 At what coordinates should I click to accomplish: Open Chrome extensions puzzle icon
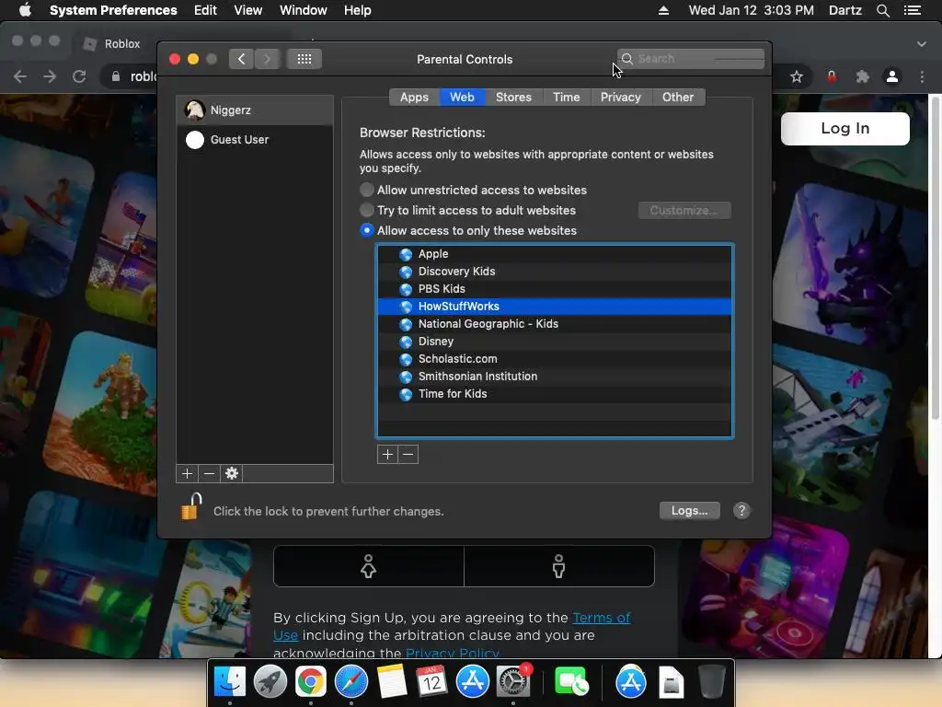click(862, 76)
